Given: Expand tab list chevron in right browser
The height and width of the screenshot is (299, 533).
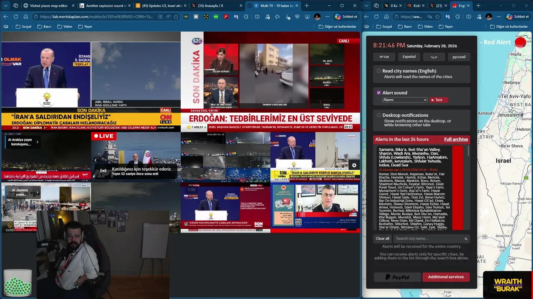Looking at the screenshot, I should click(366, 5).
